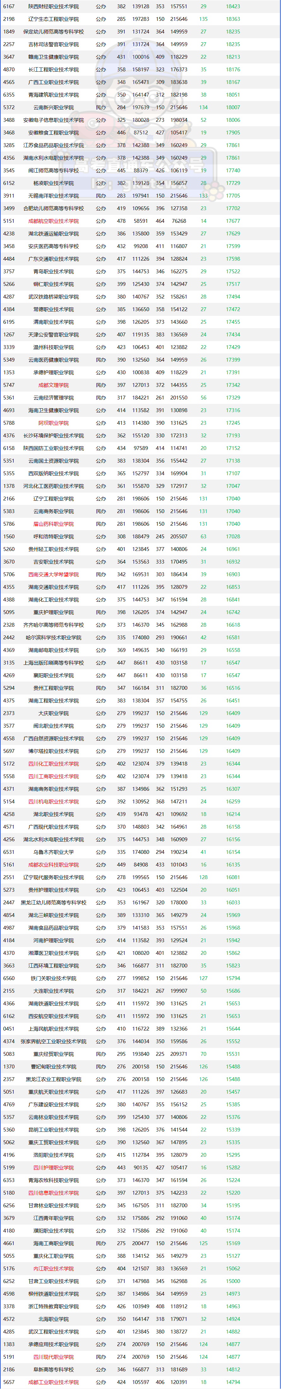
Task: Select the red-highlighted 成都航空职业技术学院
Action: point(53,221)
